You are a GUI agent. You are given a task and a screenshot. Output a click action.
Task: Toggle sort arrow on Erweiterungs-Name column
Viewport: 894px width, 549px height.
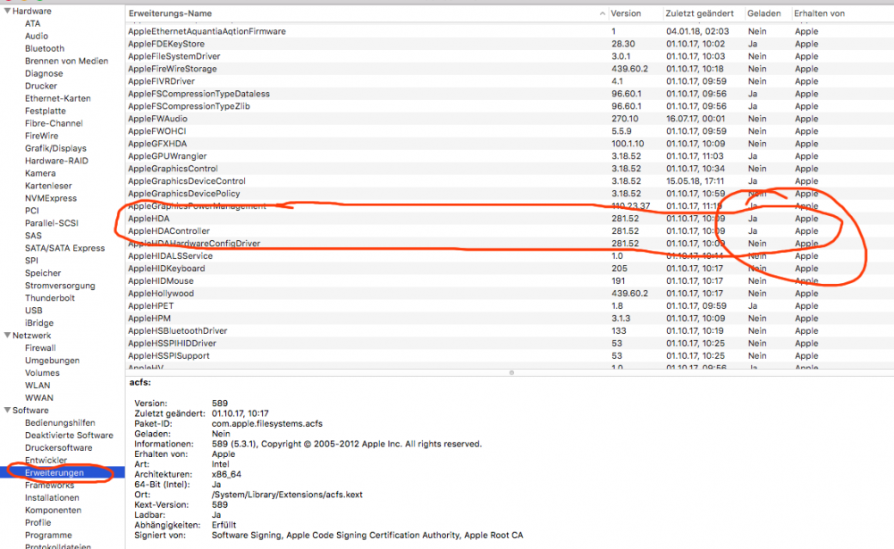tap(602, 13)
